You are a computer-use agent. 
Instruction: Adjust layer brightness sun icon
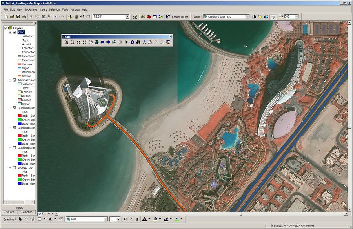pyautogui.click(x=260, y=16)
